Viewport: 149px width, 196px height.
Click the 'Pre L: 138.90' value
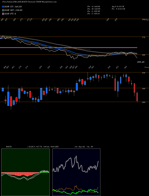tap(94, 11)
